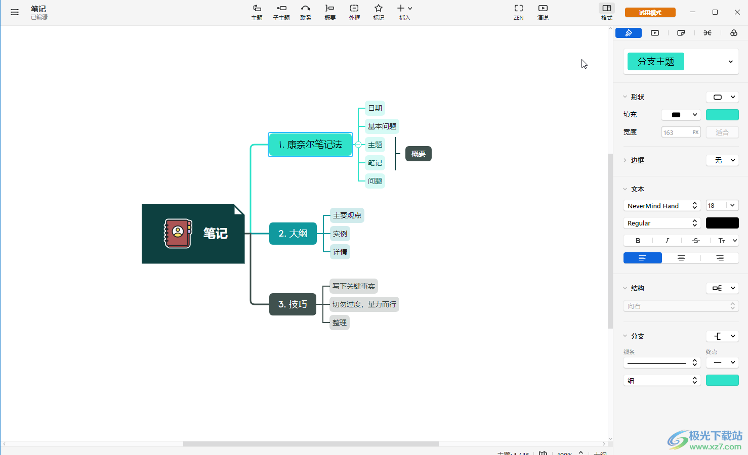Open the text case Tt dropdown
The image size is (748, 455).
(x=726, y=241)
